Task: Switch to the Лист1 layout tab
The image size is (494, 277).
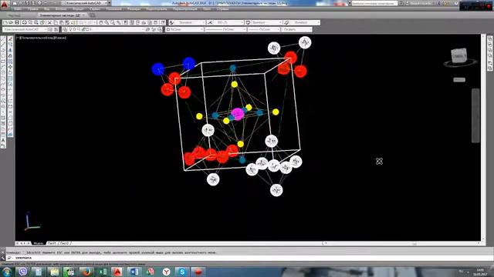Action: [x=52, y=243]
